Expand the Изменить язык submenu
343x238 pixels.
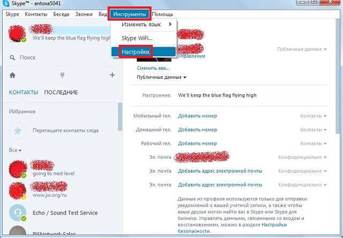tap(144, 24)
